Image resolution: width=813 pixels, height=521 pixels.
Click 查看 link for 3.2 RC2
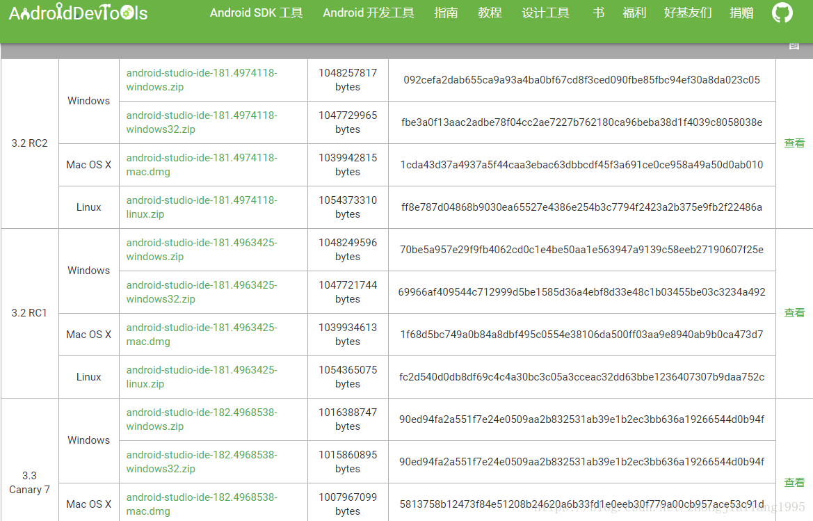[794, 143]
